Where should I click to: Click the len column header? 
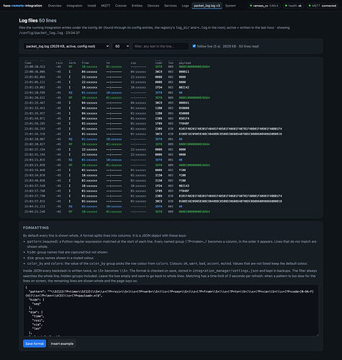point(171,63)
